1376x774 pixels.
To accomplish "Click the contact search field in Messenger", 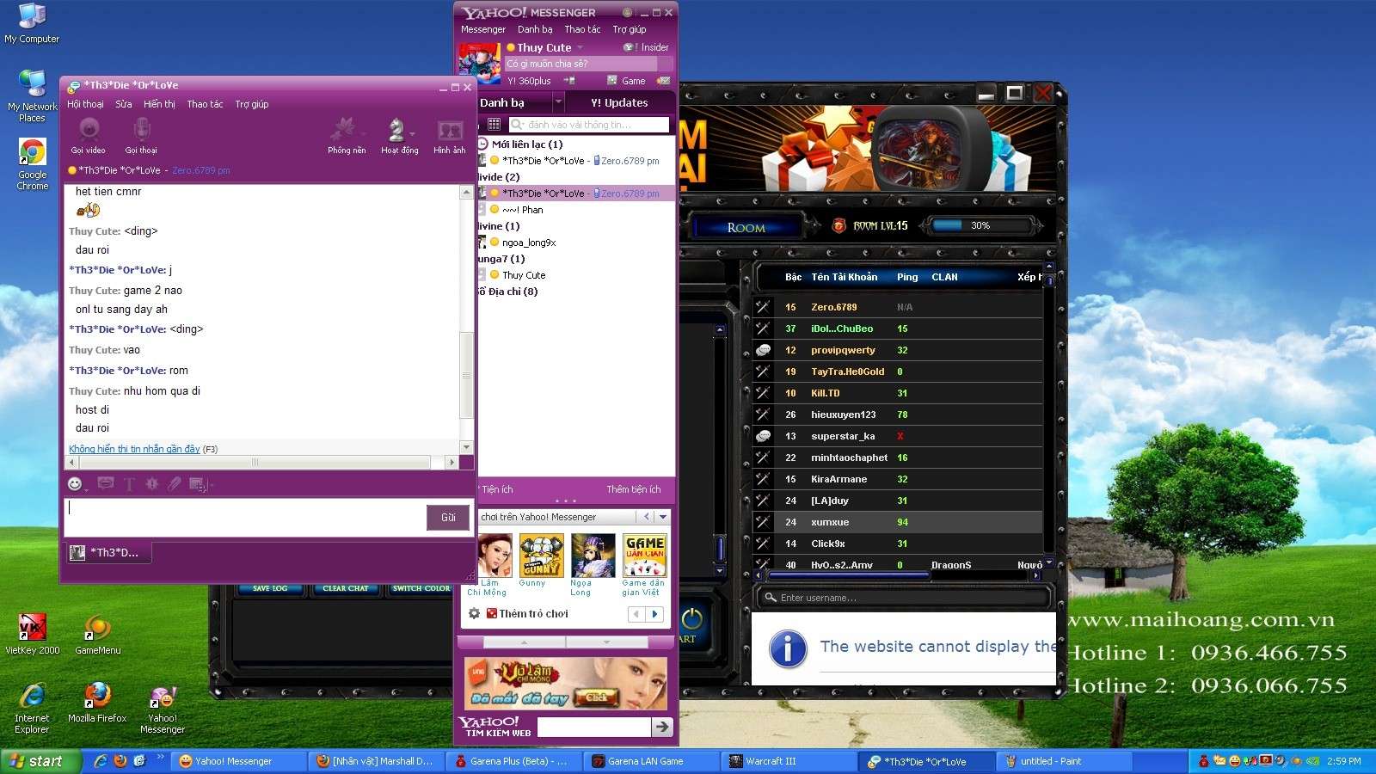I will (589, 125).
